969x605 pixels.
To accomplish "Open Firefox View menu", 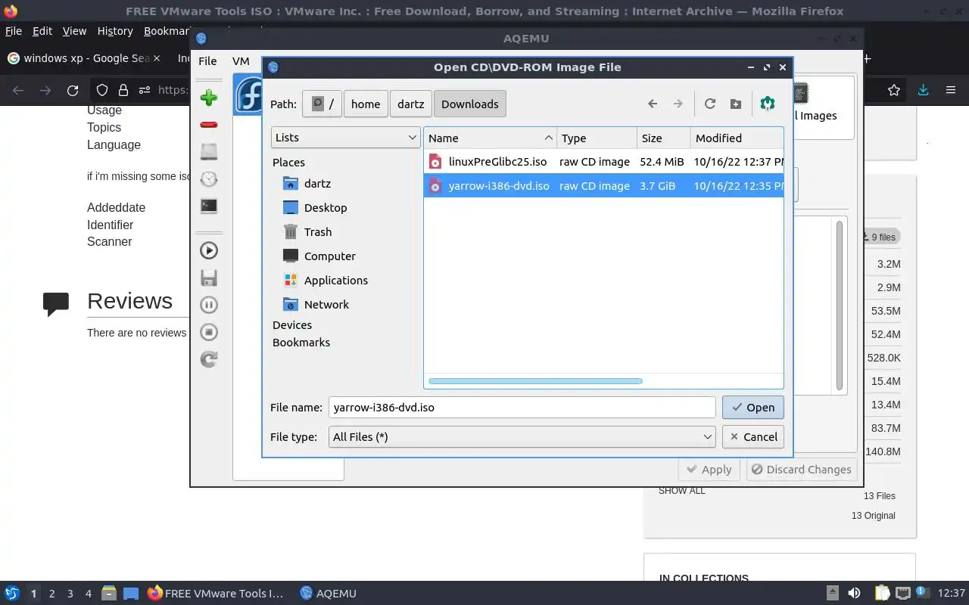I will coord(74,31).
